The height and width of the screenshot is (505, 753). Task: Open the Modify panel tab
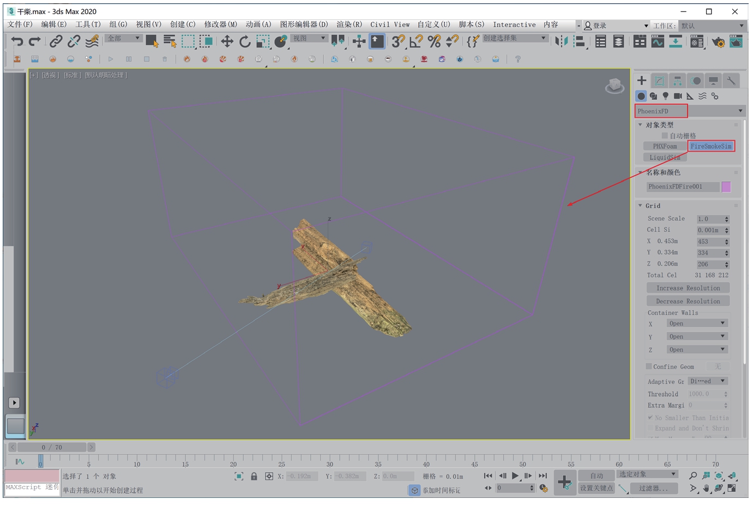[x=659, y=81]
